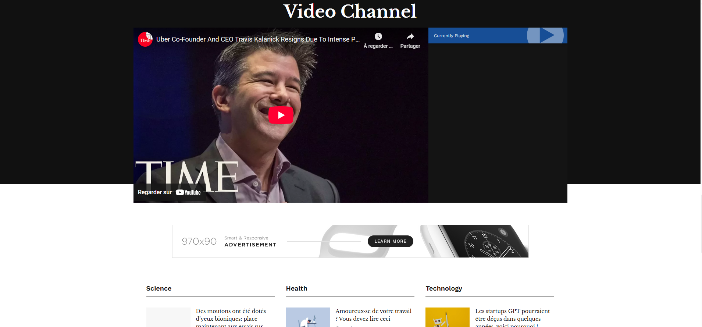
Task: Read the bionic sheep eyes article
Action: (231, 318)
